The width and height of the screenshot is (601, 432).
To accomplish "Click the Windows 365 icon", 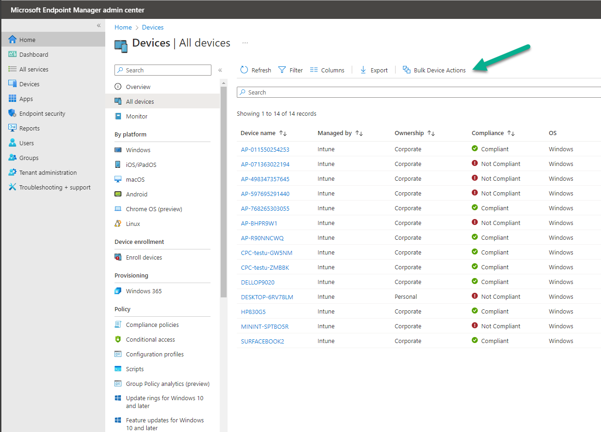I will pyautogui.click(x=118, y=291).
